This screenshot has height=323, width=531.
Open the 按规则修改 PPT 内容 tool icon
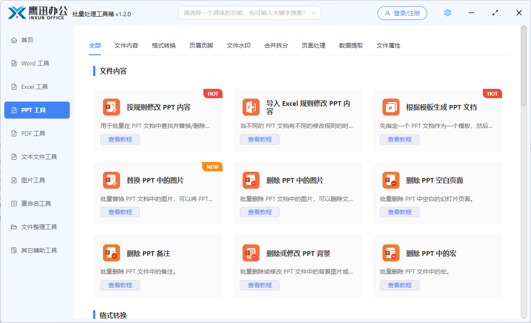(111, 107)
